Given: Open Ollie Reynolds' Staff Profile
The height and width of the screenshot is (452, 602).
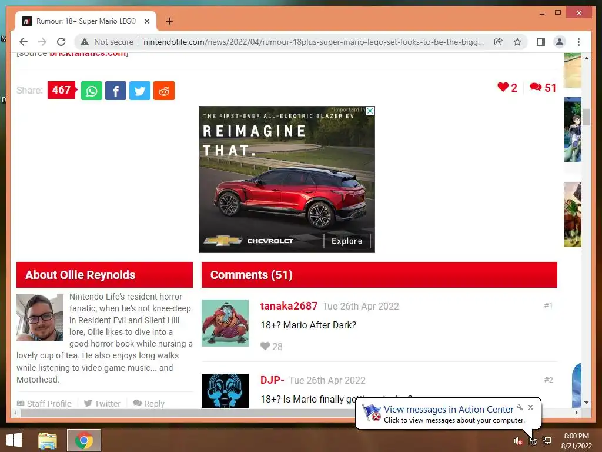Looking at the screenshot, I should (x=44, y=404).
